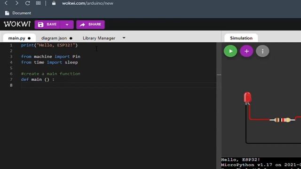The image size is (301, 169).
Task: Add a new part with the purple plus button
Action: tap(246, 51)
